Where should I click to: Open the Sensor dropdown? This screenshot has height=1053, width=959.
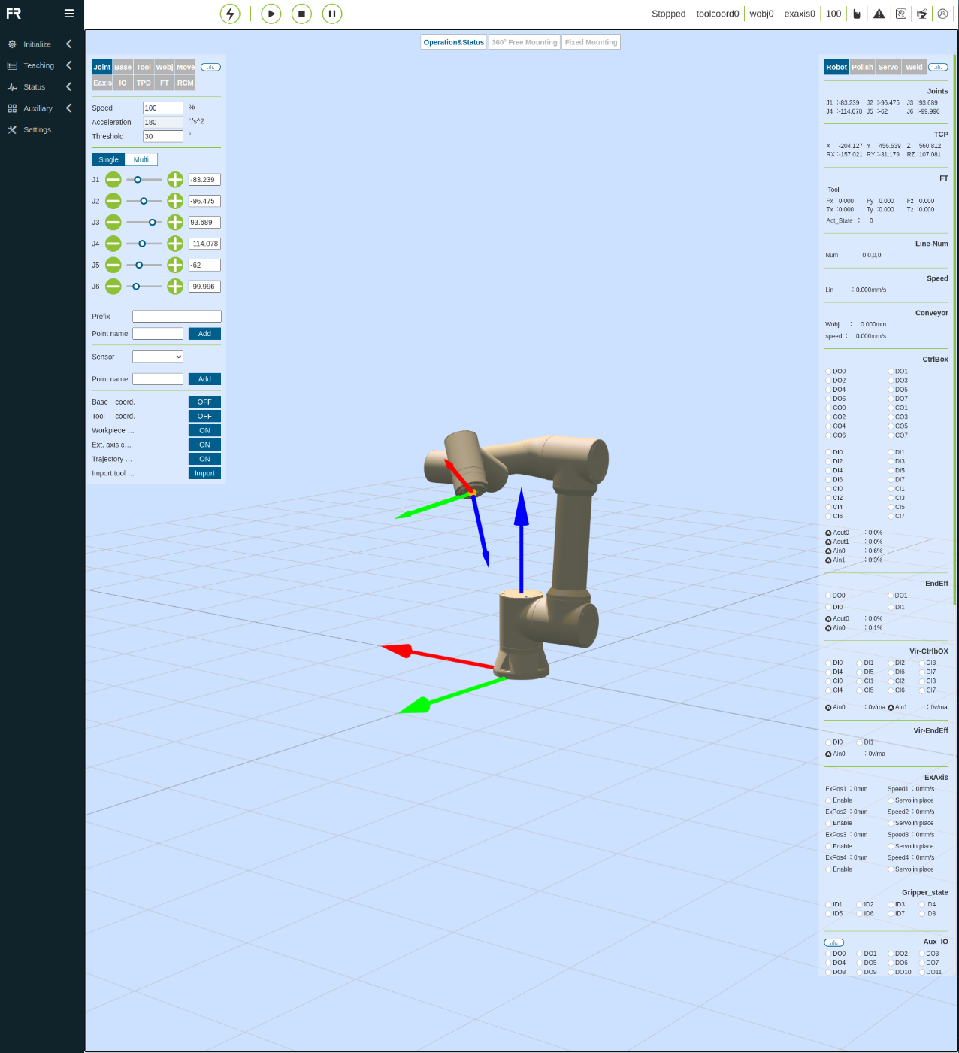(158, 357)
